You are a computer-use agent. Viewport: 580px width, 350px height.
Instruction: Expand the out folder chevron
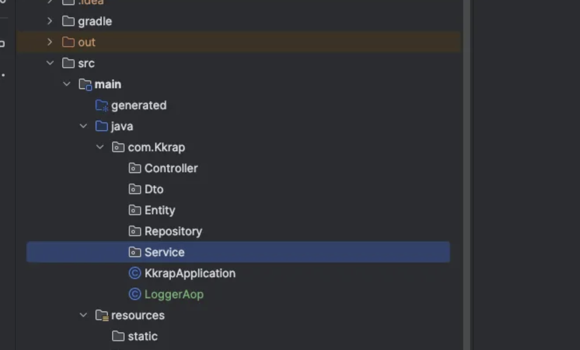pos(49,42)
